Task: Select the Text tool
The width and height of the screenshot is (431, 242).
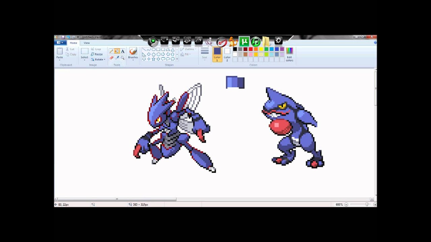Action: tap(123, 51)
